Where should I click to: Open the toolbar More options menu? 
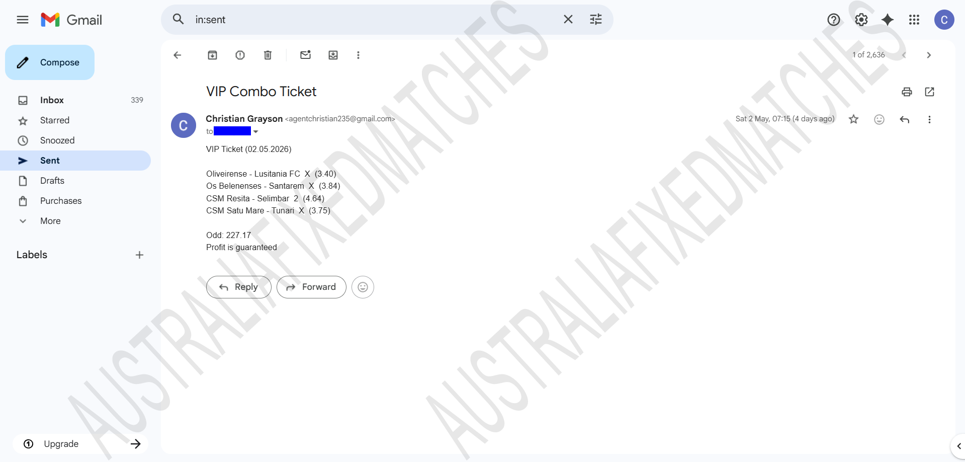tap(358, 55)
